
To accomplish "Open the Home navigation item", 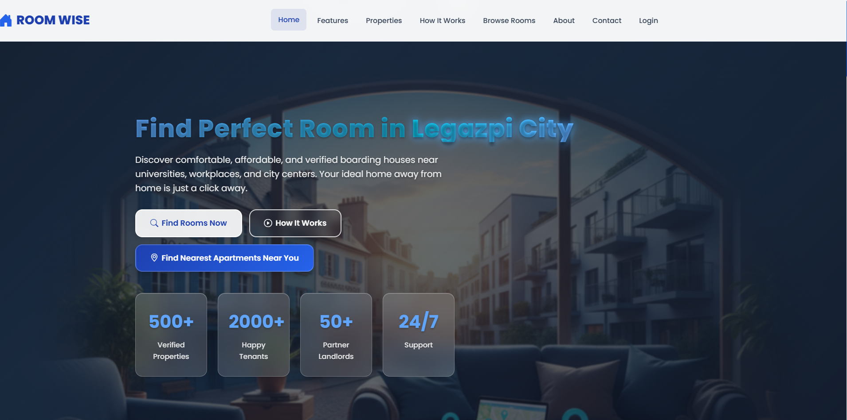I will [x=289, y=20].
